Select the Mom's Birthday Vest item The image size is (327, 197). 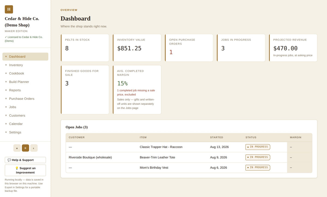[154, 168]
